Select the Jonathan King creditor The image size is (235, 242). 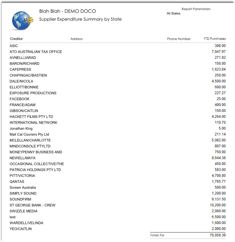[21, 128]
